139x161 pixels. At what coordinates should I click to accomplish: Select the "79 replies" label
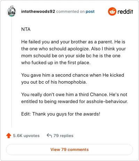tap(63, 136)
